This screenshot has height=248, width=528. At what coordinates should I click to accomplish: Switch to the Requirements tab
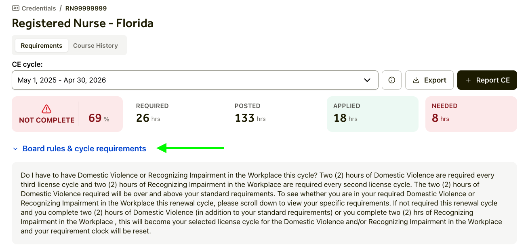point(42,45)
